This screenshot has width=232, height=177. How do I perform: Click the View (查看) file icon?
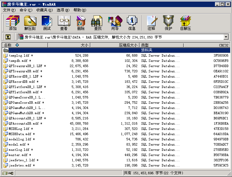click(x=64, y=23)
